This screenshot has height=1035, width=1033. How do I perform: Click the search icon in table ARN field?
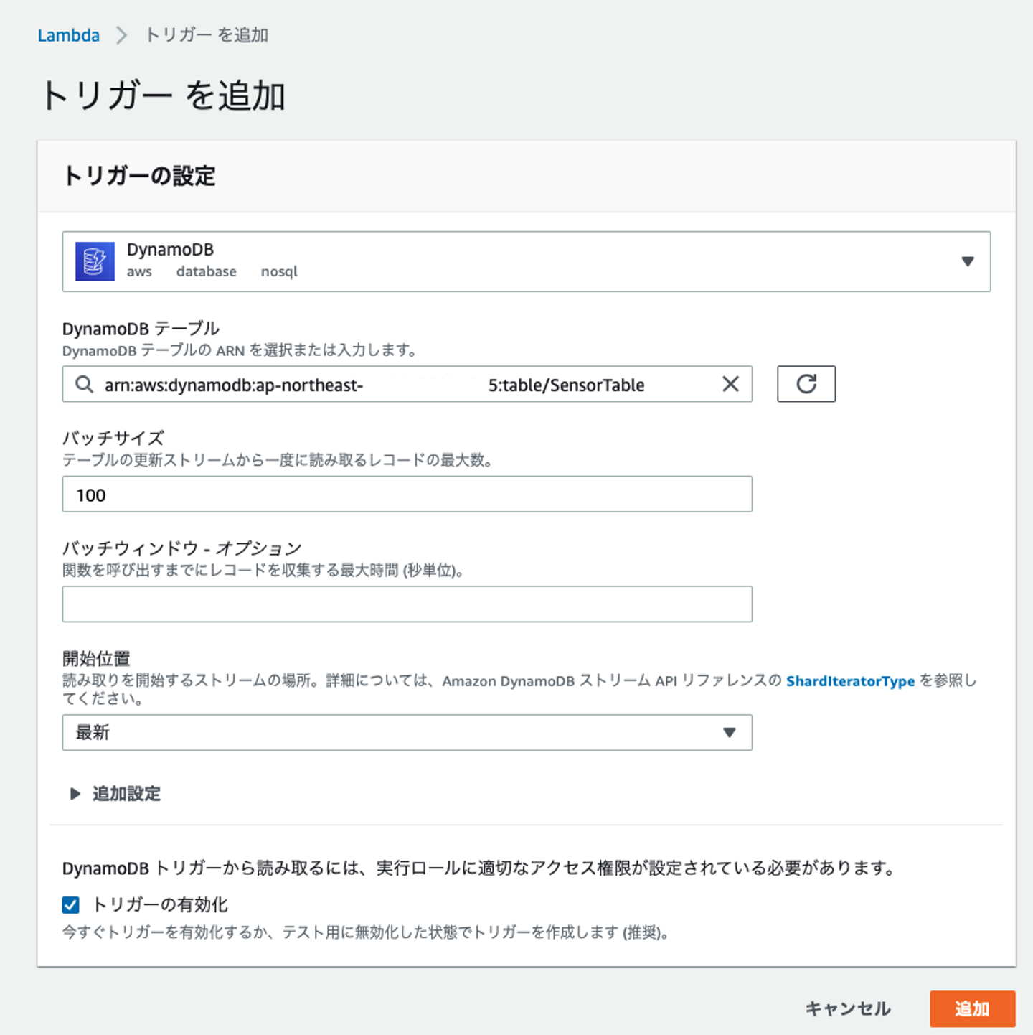click(85, 385)
